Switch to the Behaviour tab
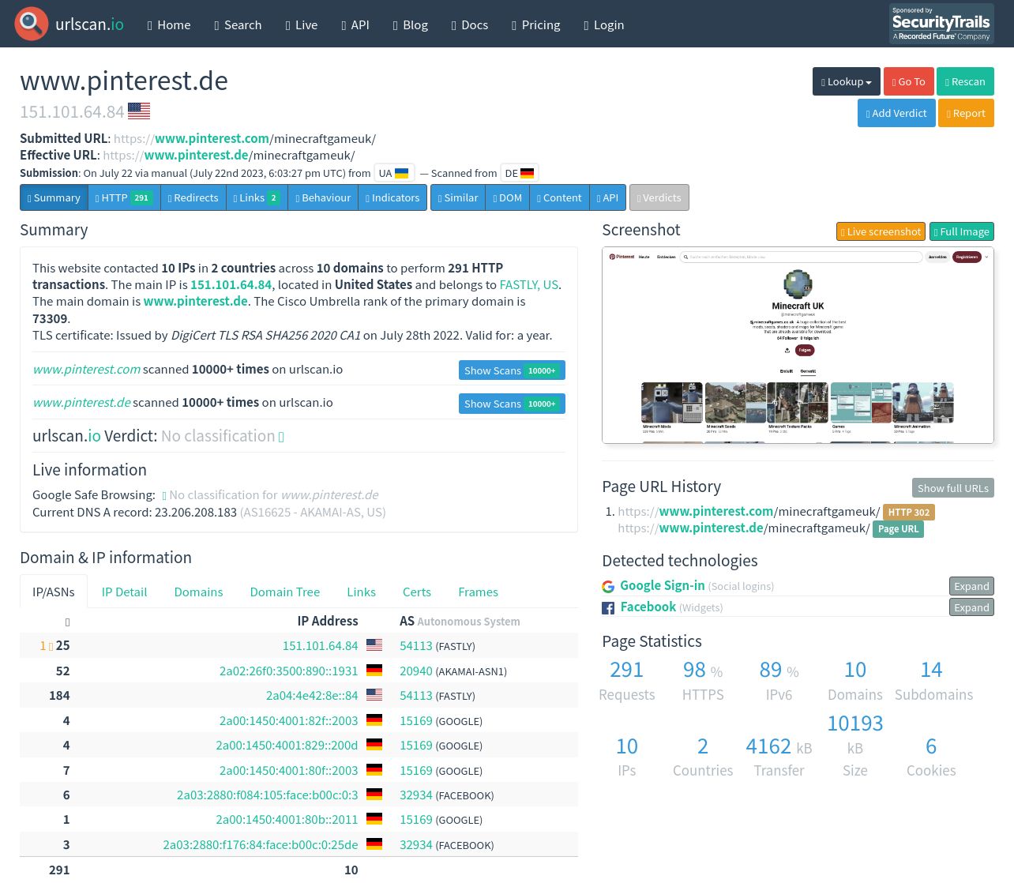1014x883 pixels. (x=323, y=197)
